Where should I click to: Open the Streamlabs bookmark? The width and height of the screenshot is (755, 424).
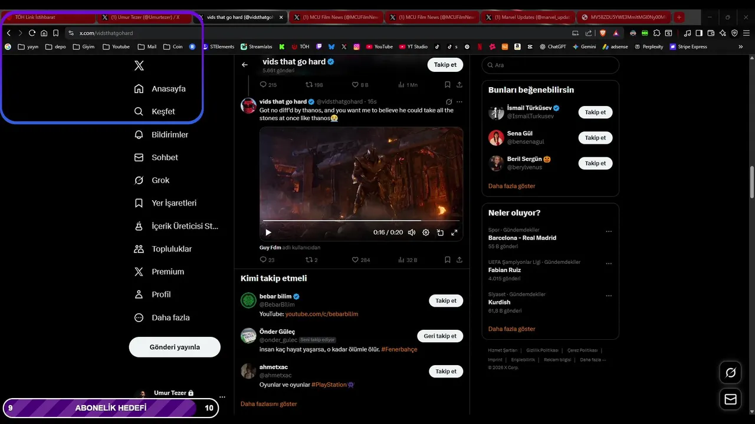[255, 47]
